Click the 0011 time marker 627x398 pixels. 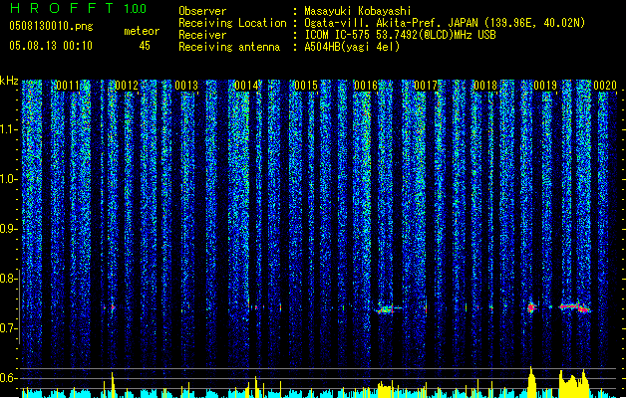68,86
